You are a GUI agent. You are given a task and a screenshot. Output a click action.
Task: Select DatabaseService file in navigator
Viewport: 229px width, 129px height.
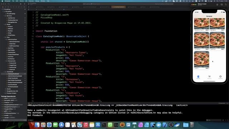pos(13,20)
